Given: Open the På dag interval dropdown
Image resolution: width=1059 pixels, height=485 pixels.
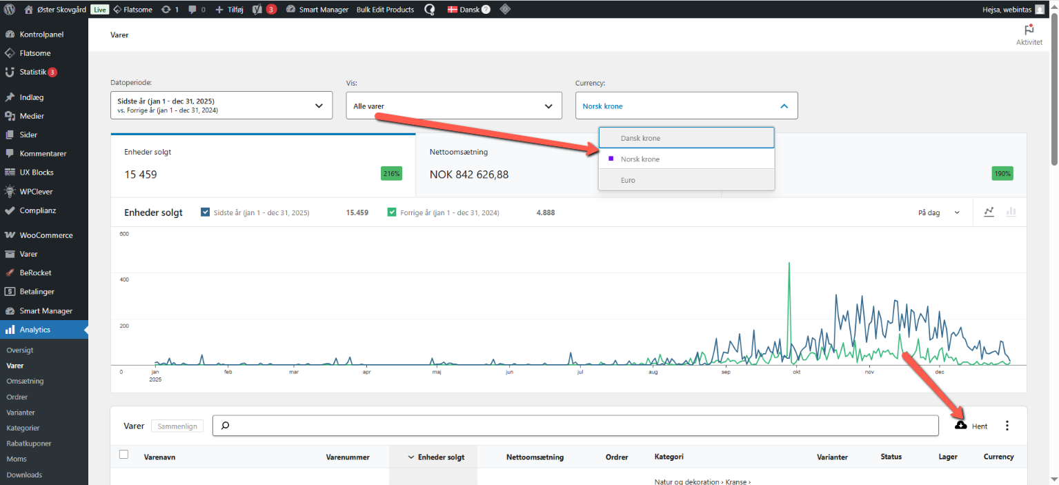Looking at the screenshot, I should [x=938, y=212].
